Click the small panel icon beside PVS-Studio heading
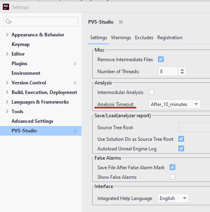 click(121, 22)
